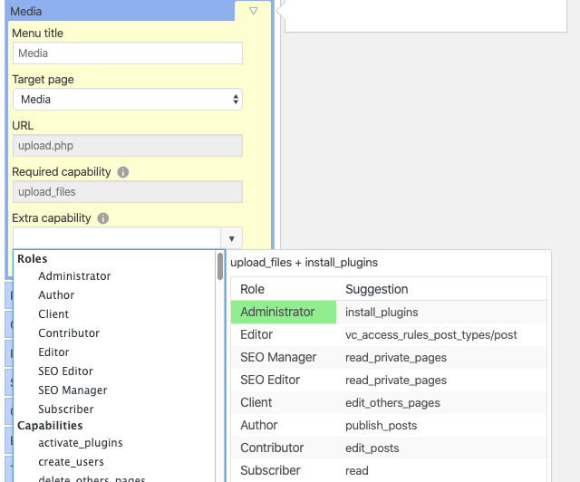Select SEO Editor role in dropdown list
The width and height of the screenshot is (580, 482).
pyautogui.click(x=65, y=371)
